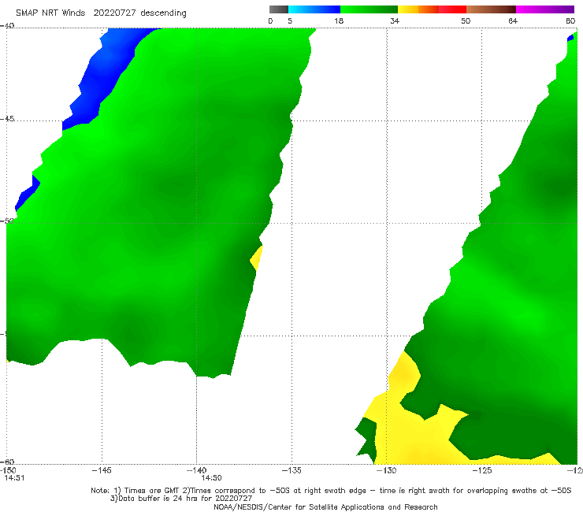Image resolution: width=583 pixels, height=512 pixels.
Task: Click the colorbar label 5
Action: pos(290,20)
